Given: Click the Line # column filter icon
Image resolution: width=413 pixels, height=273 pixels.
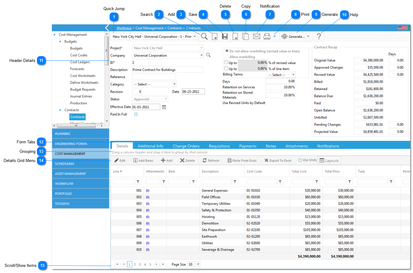Looking at the screenshot, I should [138, 181].
